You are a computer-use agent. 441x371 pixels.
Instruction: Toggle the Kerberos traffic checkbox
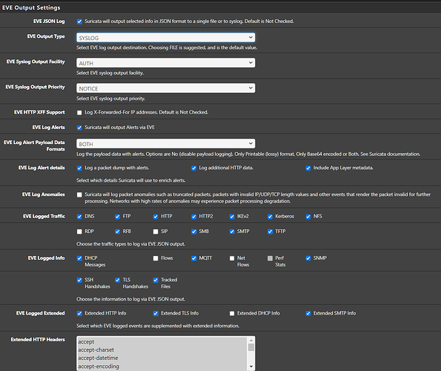pos(270,217)
